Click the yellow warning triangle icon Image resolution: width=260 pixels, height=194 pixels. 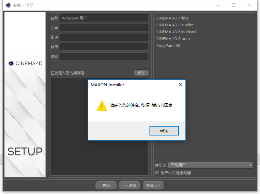(x=102, y=106)
